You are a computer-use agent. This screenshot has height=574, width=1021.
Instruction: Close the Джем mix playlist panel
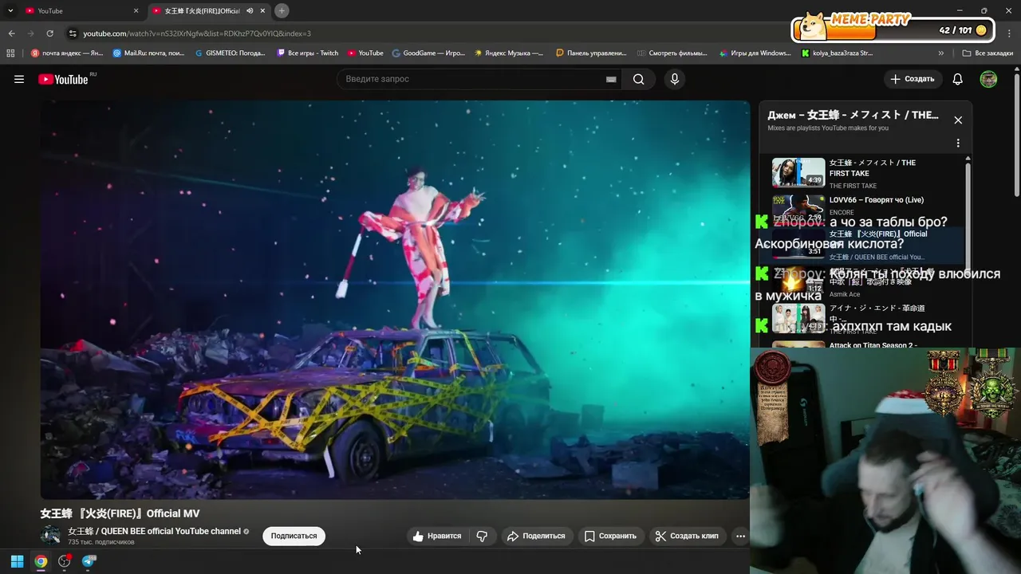(958, 120)
